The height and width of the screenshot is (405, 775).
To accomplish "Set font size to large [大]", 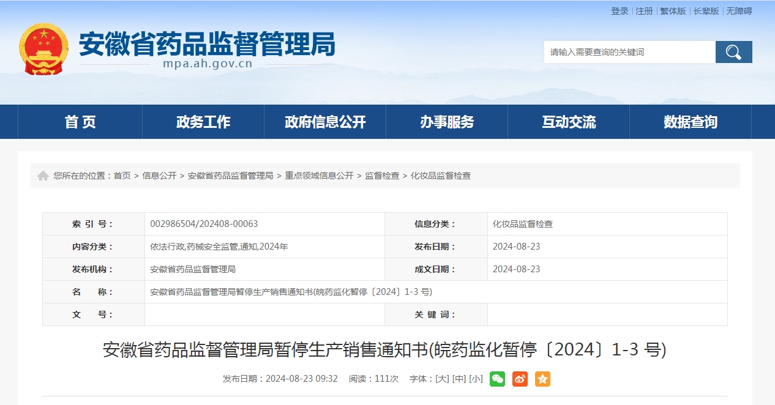I will click(x=442, y=379).
